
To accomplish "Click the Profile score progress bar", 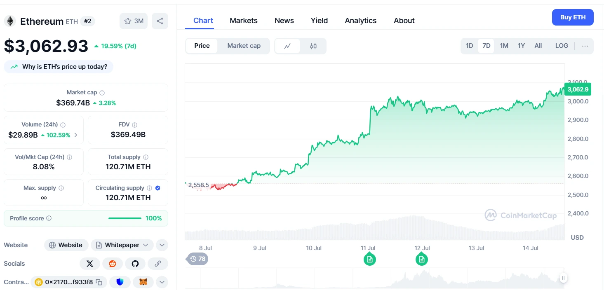I will (125, 218).
